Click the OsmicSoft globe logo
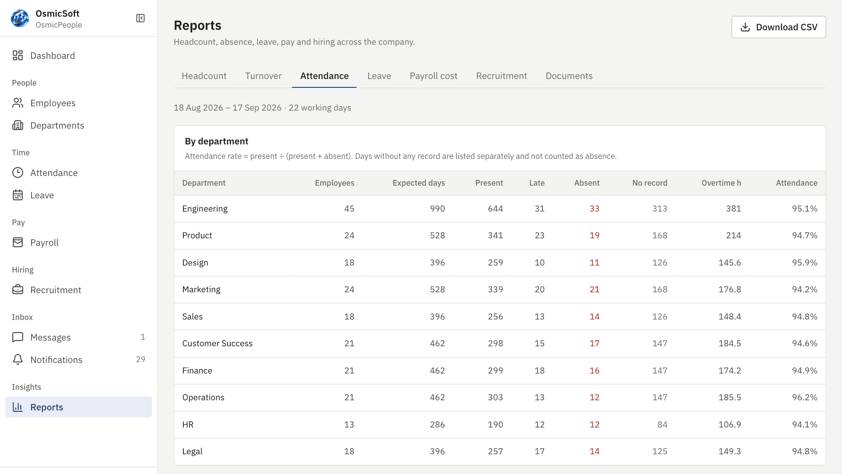The width and height of the screenshot is (842, 474). click(20, 18)
